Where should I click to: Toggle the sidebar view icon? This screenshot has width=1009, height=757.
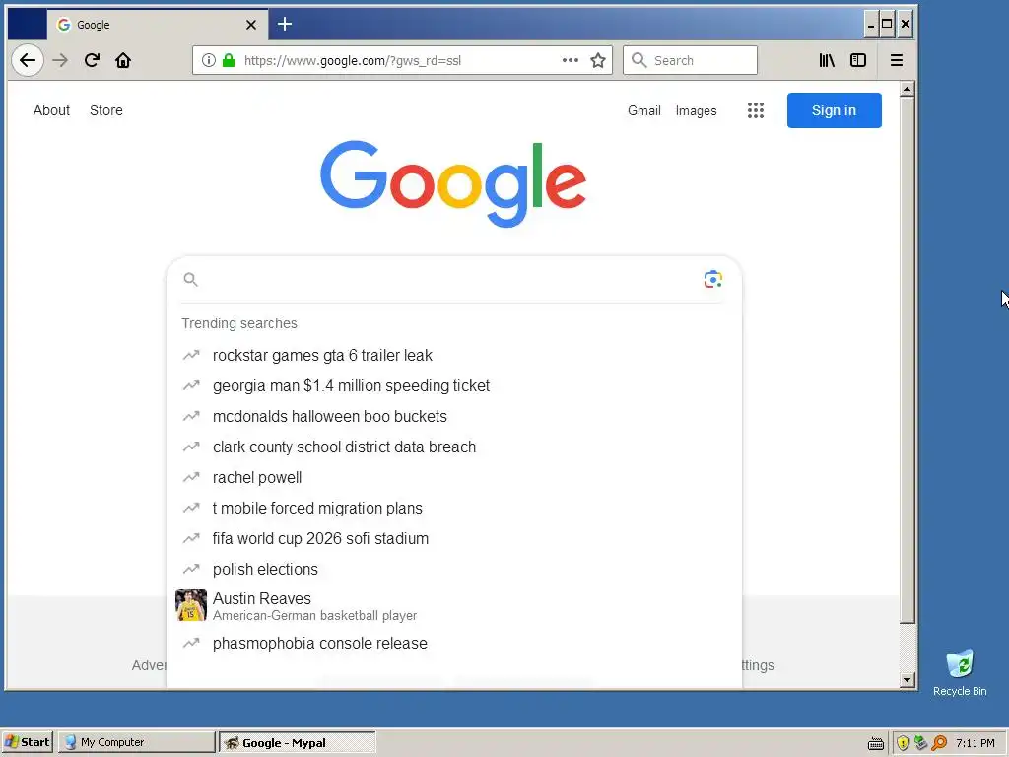858,60
